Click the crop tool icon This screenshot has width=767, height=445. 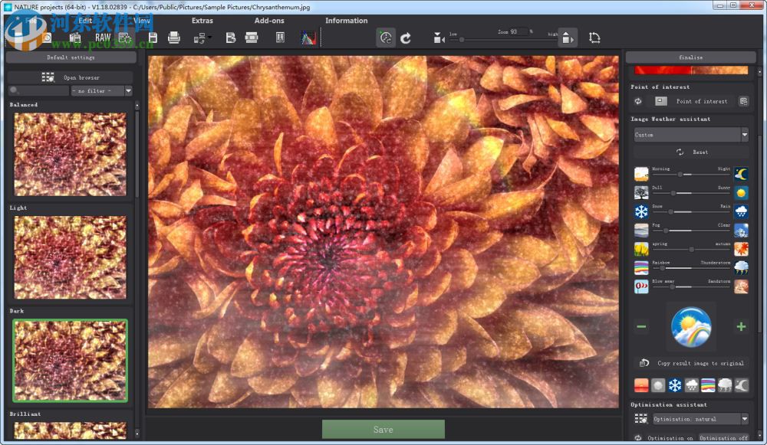tap(594, 38)
